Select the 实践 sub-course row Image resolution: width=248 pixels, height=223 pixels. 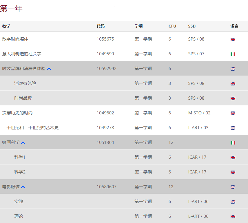point(124,201)
